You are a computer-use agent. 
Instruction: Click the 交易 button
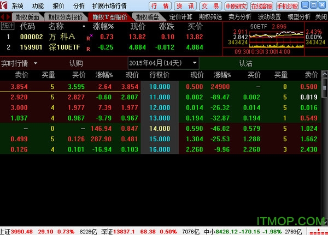(210, 6)
